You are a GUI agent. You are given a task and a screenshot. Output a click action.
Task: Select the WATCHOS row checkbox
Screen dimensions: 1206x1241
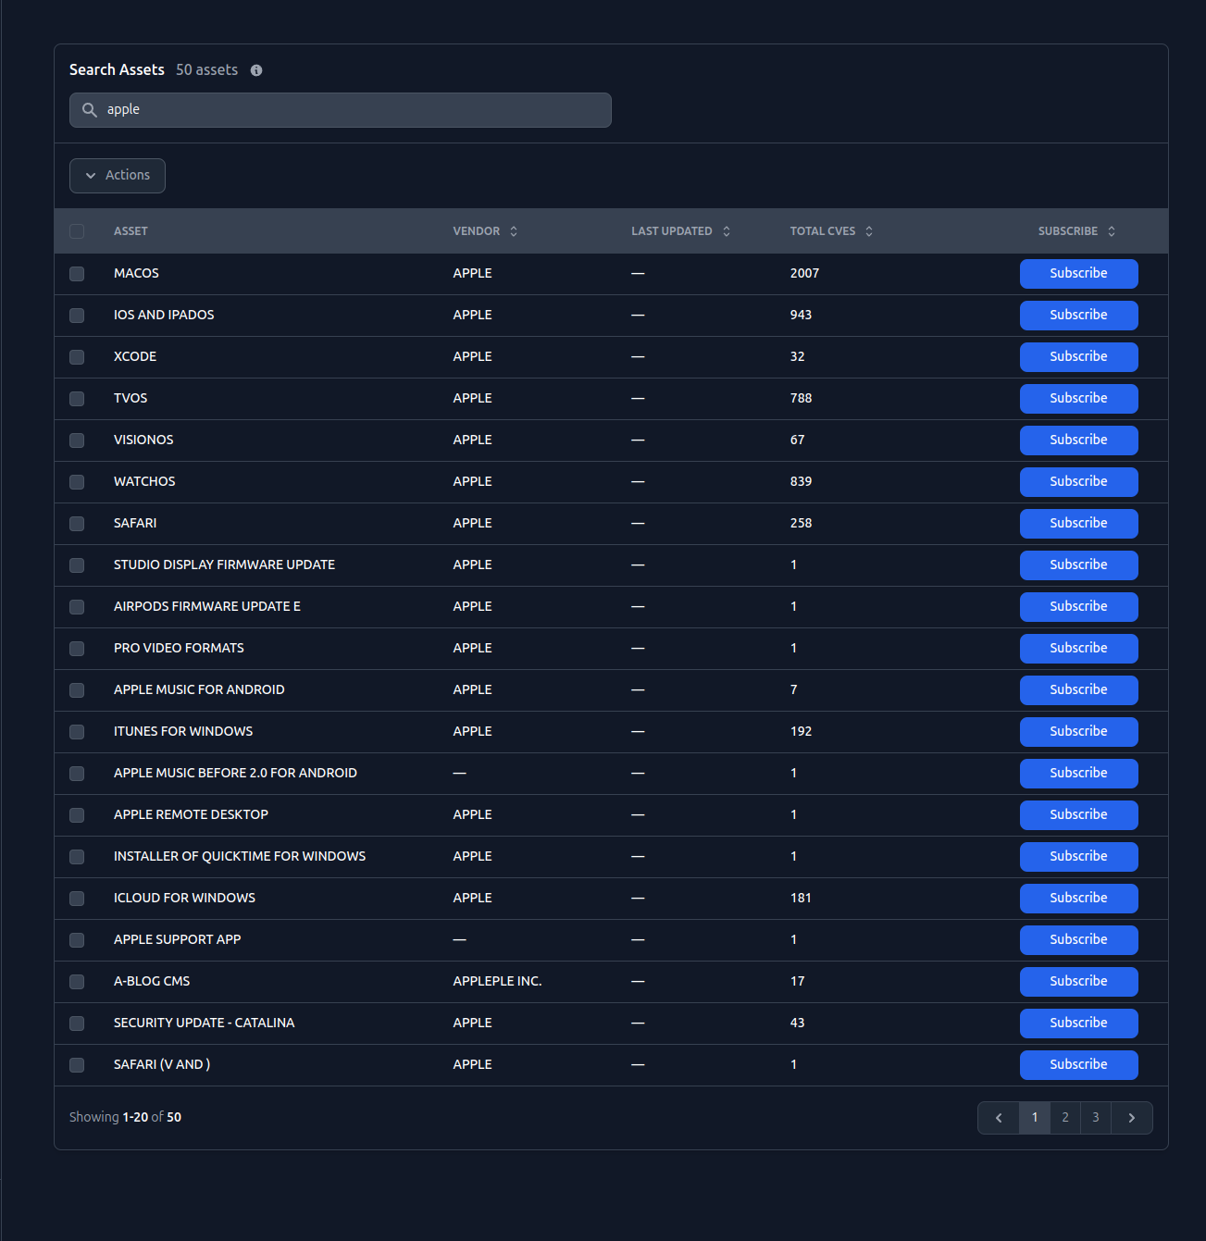[77, 482]
